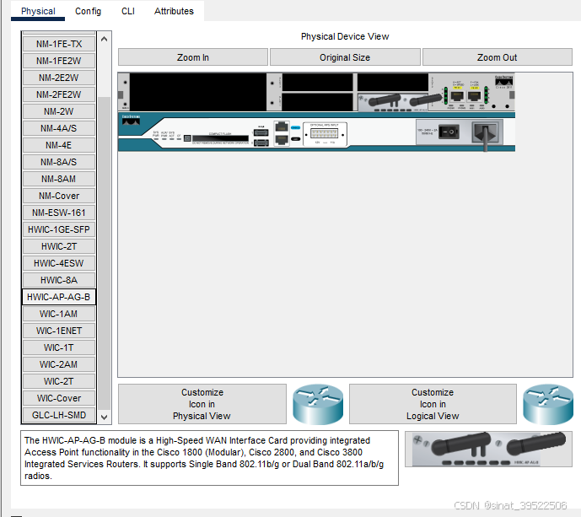Select NM-1FE2W module
Image resolution: width=581 pixels, height=517 pixels.
(x=59, y=61)
